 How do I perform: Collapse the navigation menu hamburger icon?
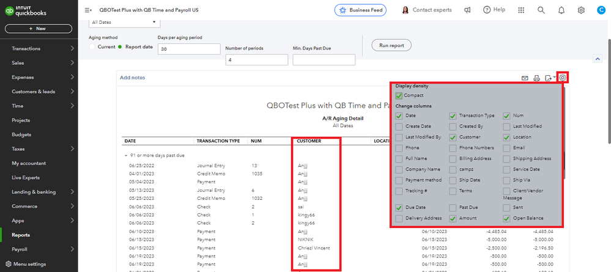tap(88, 10)
